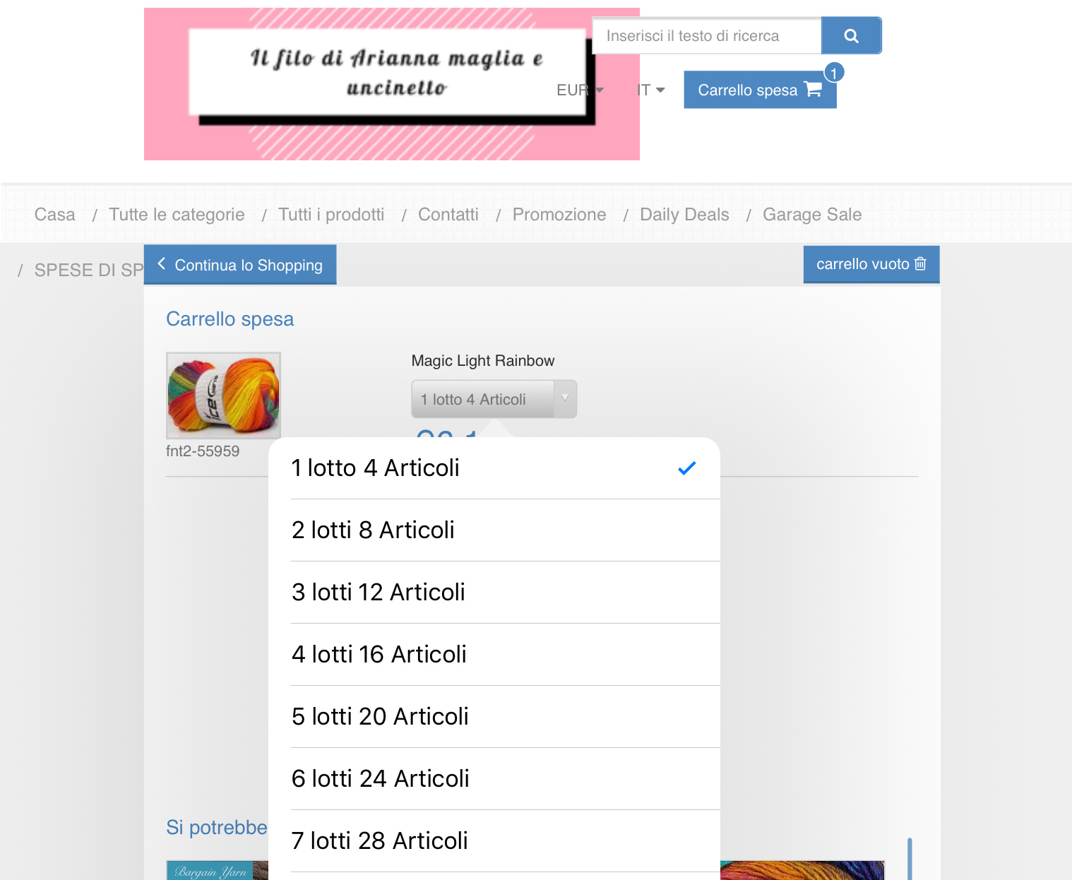This screenshot has height=880, width=1072.
Task: Click the cart item count badge
Action: 834,73
